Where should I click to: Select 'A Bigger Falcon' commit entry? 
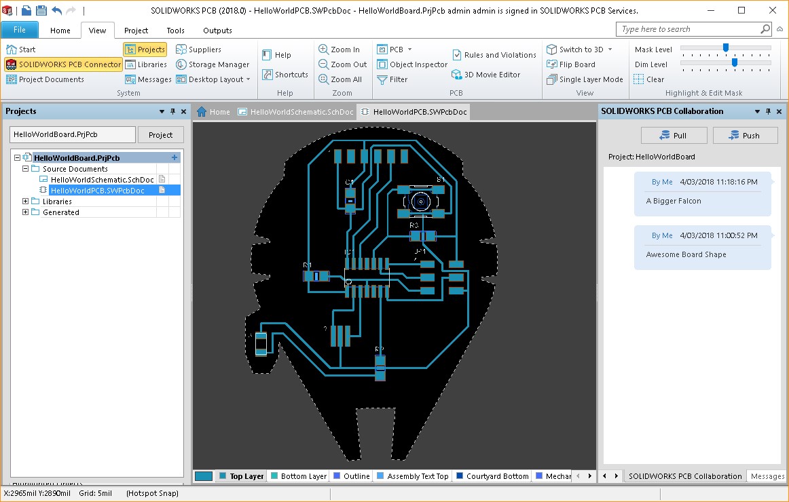click(703, 194)
